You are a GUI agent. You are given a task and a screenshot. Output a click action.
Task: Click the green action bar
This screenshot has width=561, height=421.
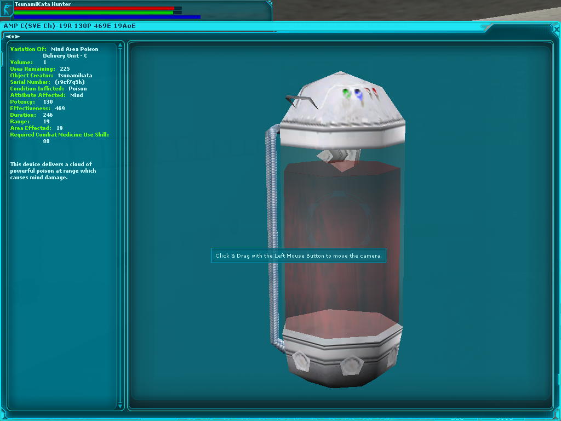coord(94,13)
